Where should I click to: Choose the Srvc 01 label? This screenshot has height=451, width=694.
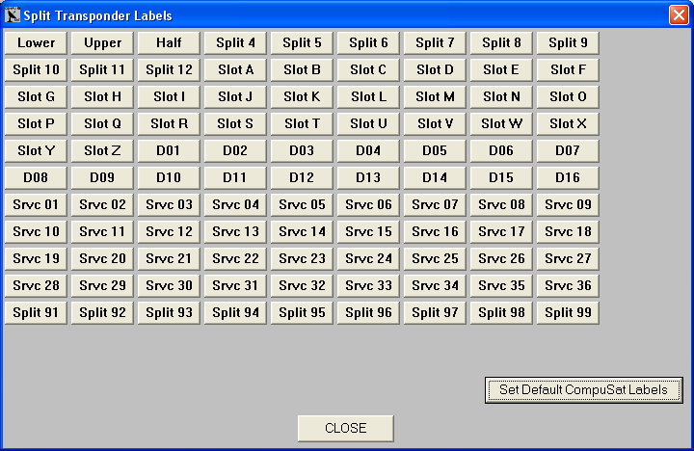click(36, 205)
